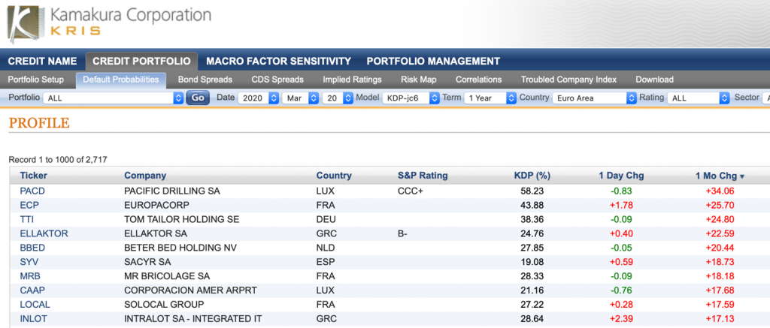The height and width of the screenshot is (328, 770).
Task: Click the PROFILE heading
Action: (x=39, y=123)
